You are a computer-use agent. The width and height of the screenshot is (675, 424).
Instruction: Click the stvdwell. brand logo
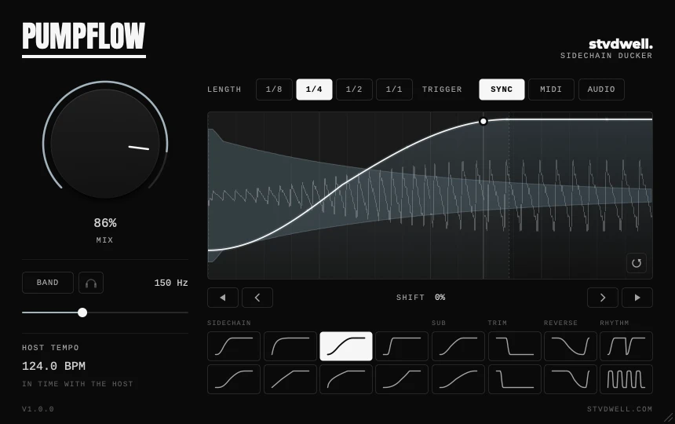620,44
